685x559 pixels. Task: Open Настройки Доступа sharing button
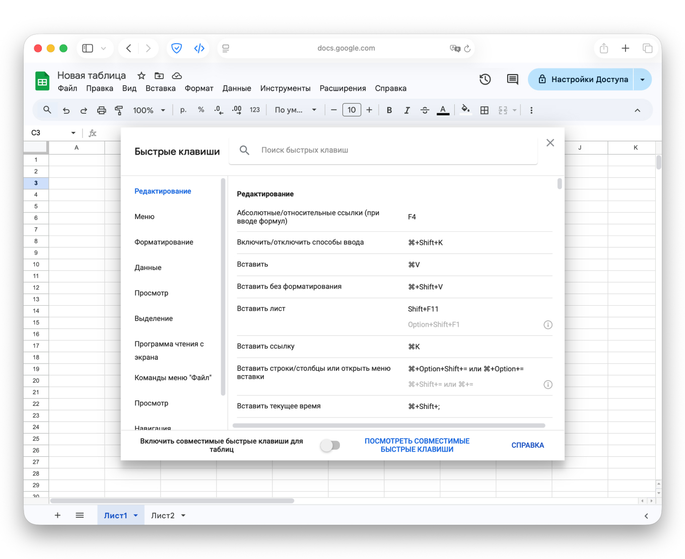(x=583, y=80)
